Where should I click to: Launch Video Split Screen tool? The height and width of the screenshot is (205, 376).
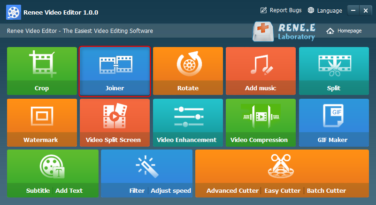coord(115,122)
